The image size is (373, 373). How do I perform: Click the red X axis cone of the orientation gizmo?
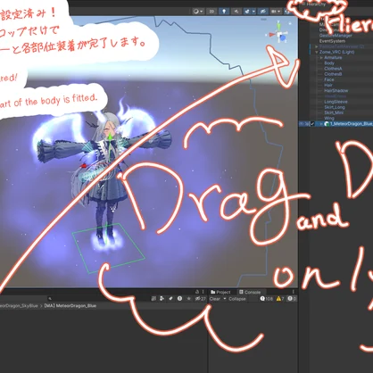click(272, 35)
